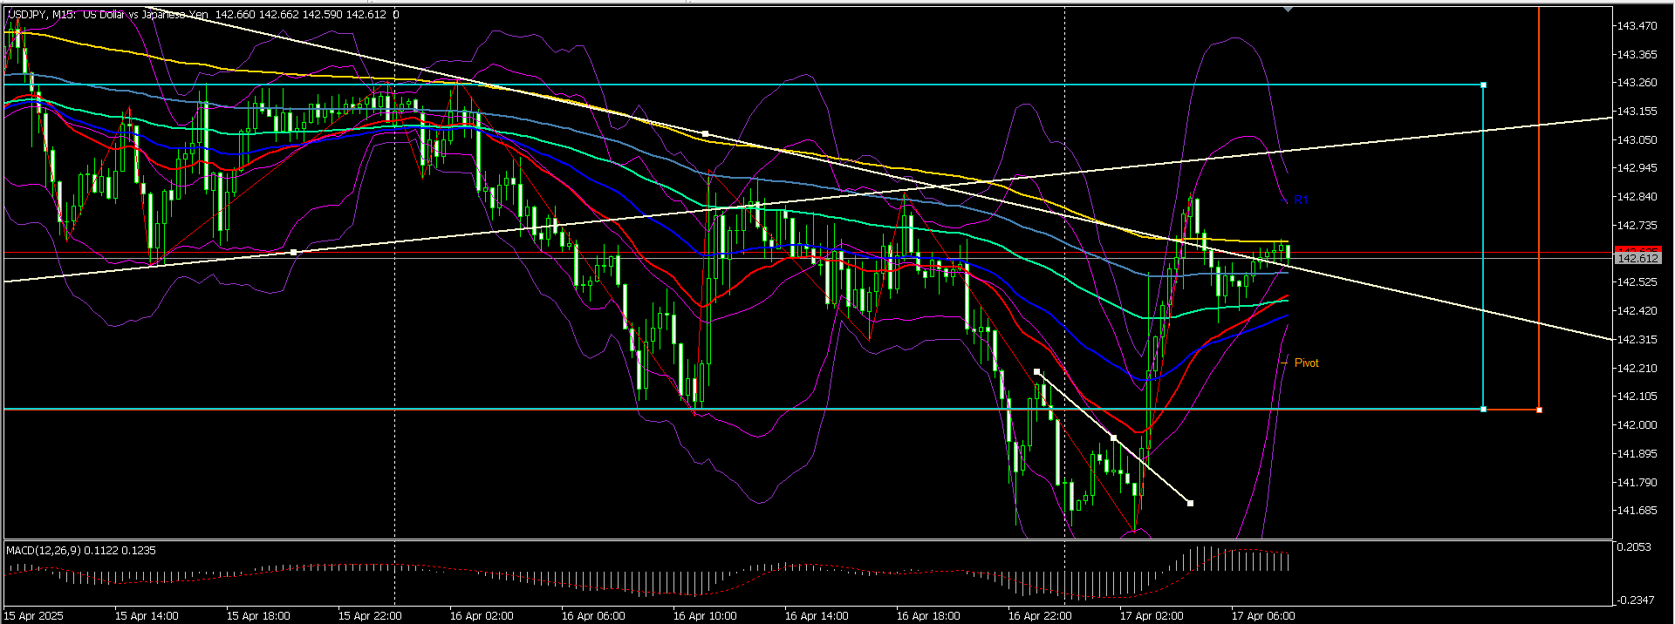
Task: Click the 17 Apr 02:00 time axis label
Action: pyautogui.click(x=1151, y=615)
